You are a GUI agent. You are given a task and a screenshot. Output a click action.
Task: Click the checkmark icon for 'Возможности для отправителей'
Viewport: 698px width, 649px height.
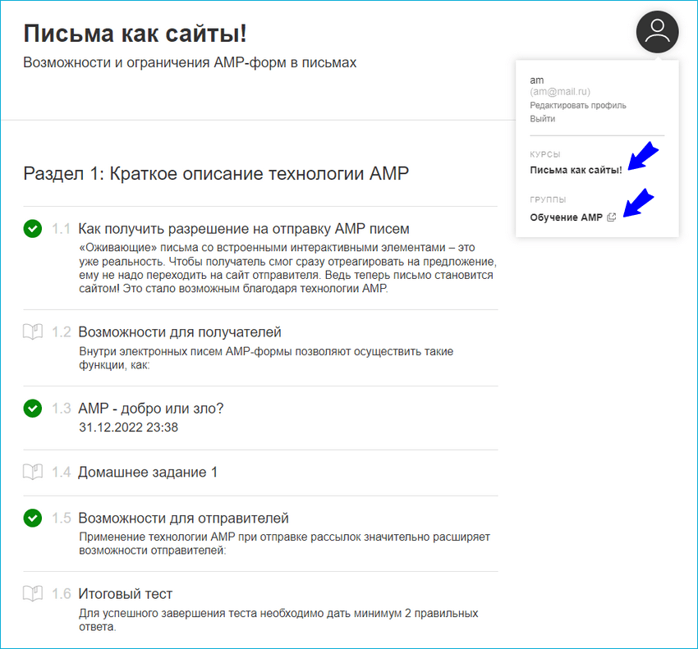(x=33, y=519)
